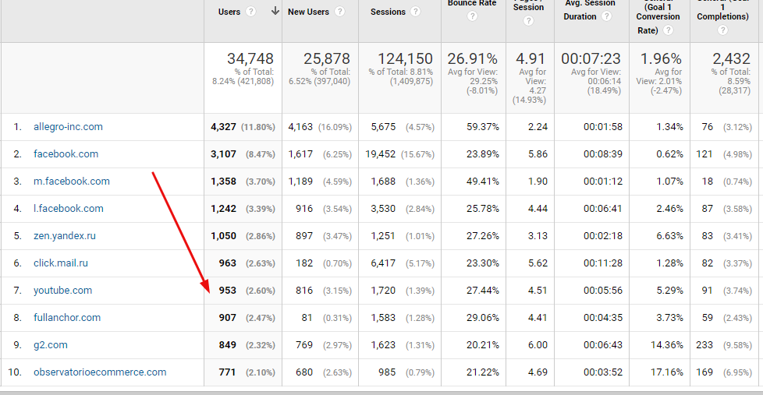Image resolution: width=763 pixels, height=395 pixels.
Task: Open help icon next to Users header
Action: tap(250, 12)
